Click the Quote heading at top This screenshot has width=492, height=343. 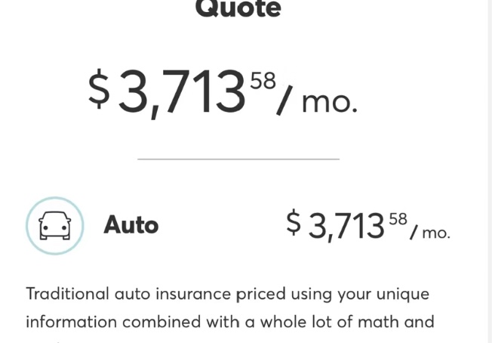(238, 8)
